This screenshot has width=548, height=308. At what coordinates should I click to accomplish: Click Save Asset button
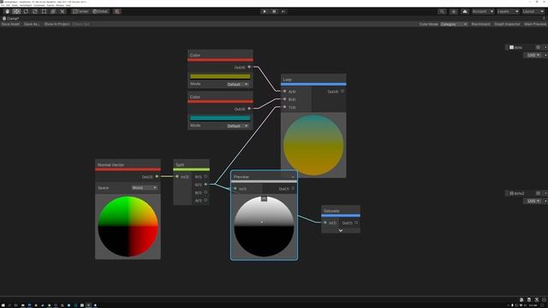[10, 24]
